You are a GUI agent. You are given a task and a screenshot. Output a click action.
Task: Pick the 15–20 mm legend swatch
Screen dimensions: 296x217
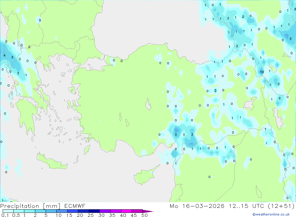click(x=73, y=211)
